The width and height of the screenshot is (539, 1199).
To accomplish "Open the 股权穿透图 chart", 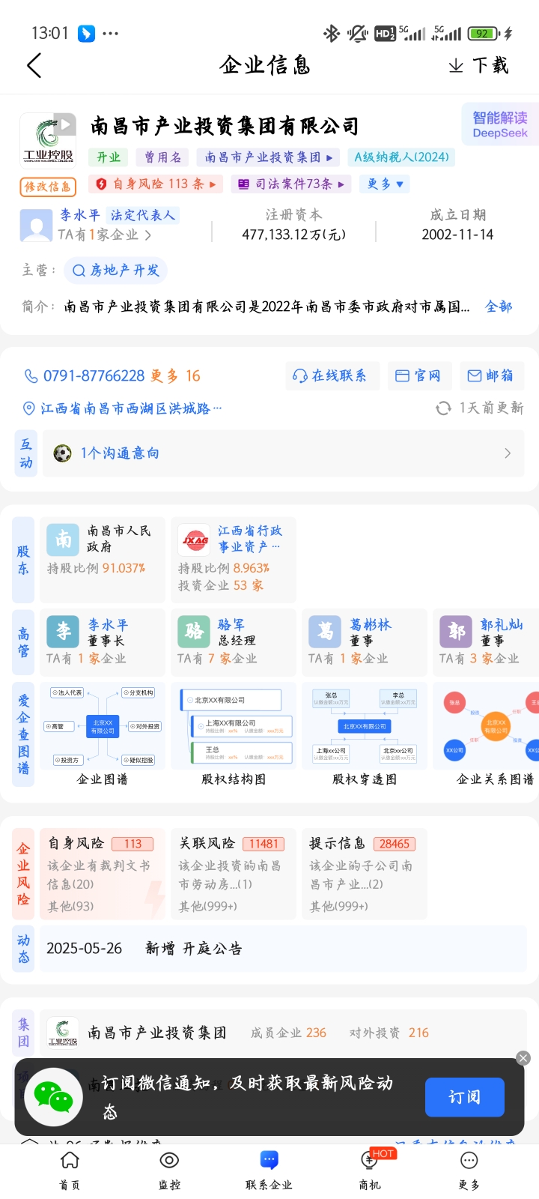I will coord(365,734).
